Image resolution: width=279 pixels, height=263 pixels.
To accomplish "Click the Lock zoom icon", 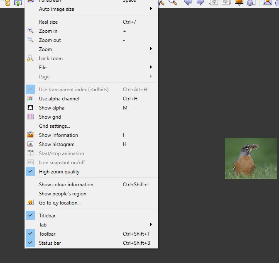I will (30, 58).
